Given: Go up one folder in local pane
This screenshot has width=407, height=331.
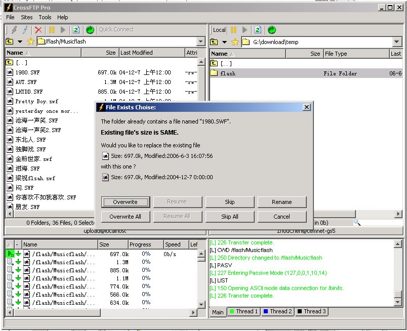Looking at the screenshot, I should tap(214, 42).
